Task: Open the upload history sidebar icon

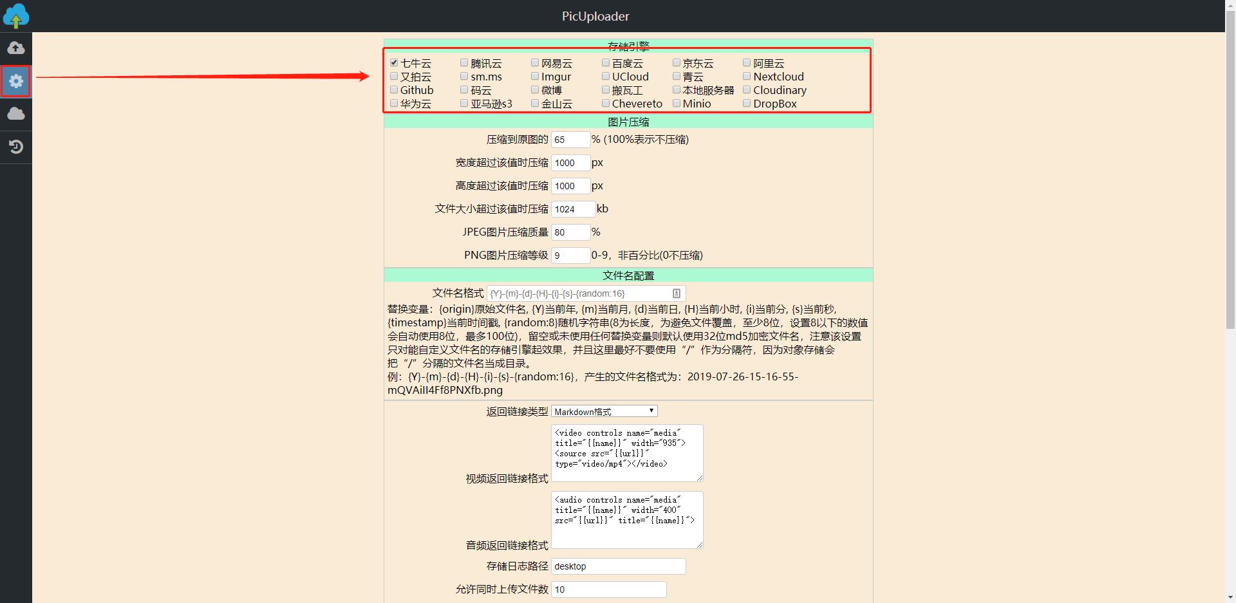Action: click(16, 147)
